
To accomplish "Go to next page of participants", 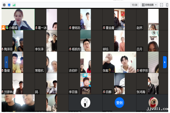I will pos(165,62).
